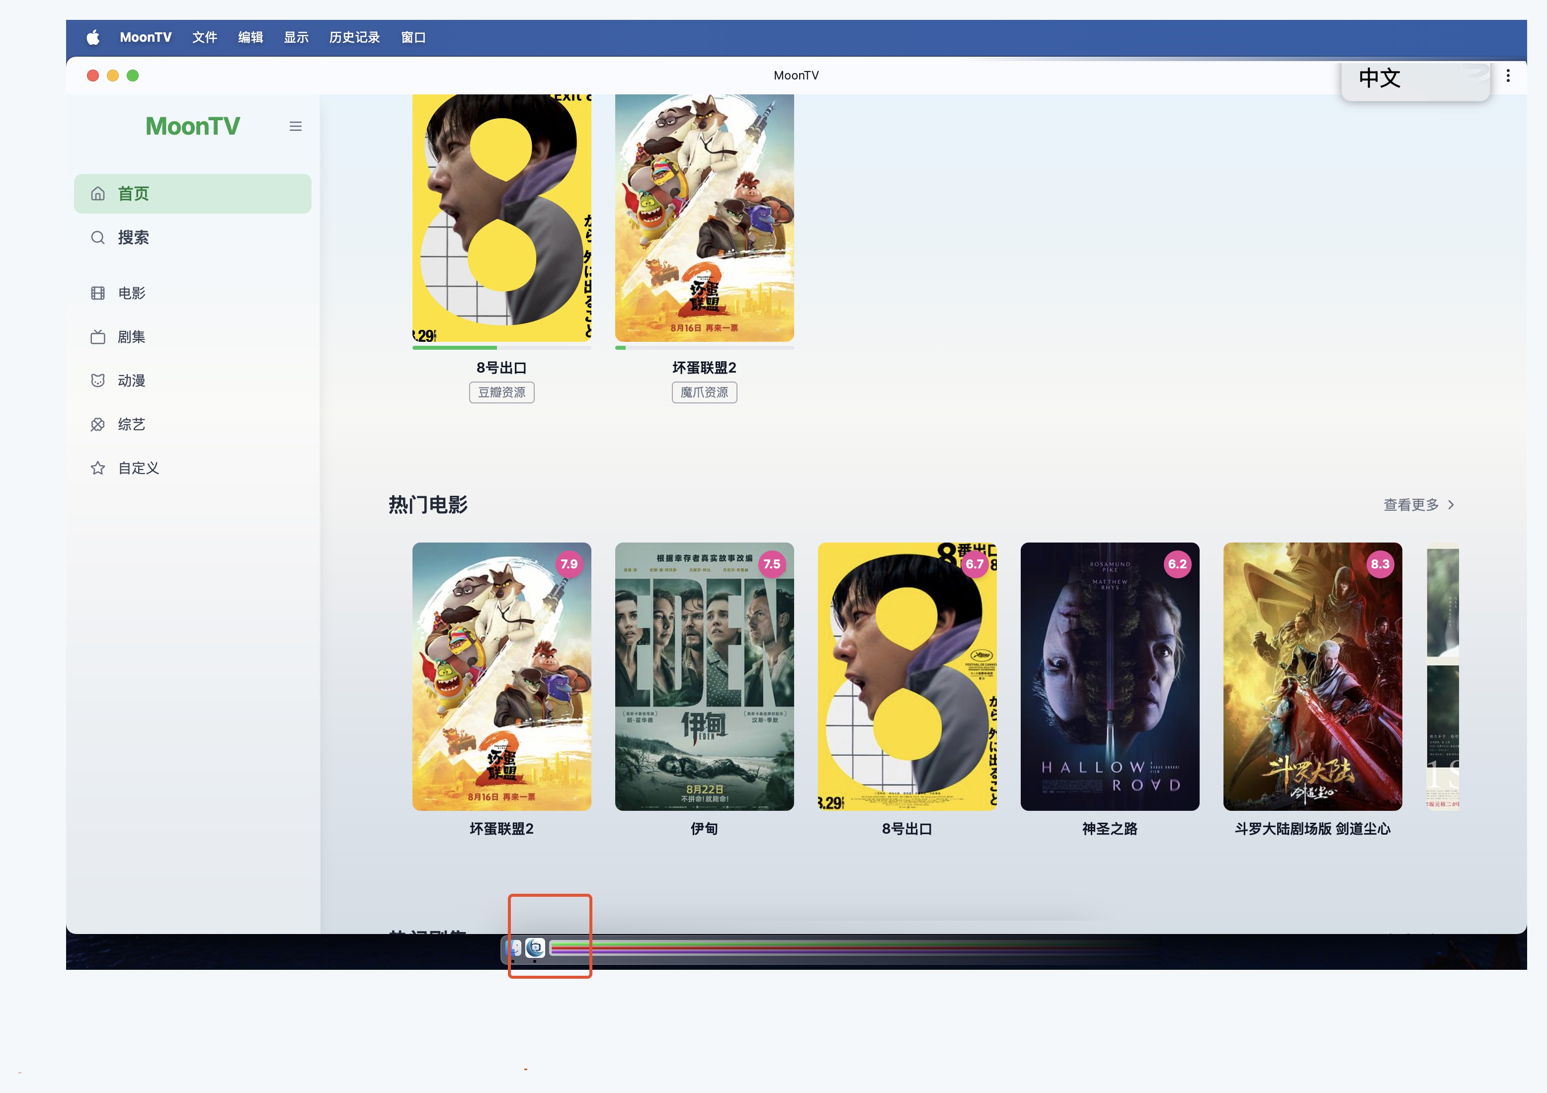Open the 历史记录 menu
Screen dimensions: 1547x1093
(x=354, y=38)
